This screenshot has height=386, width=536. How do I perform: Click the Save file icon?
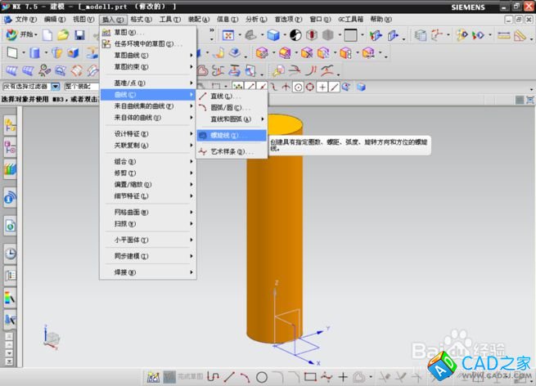79,35
